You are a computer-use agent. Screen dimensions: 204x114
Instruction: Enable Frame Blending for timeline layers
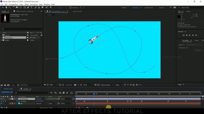click(63, 93)
